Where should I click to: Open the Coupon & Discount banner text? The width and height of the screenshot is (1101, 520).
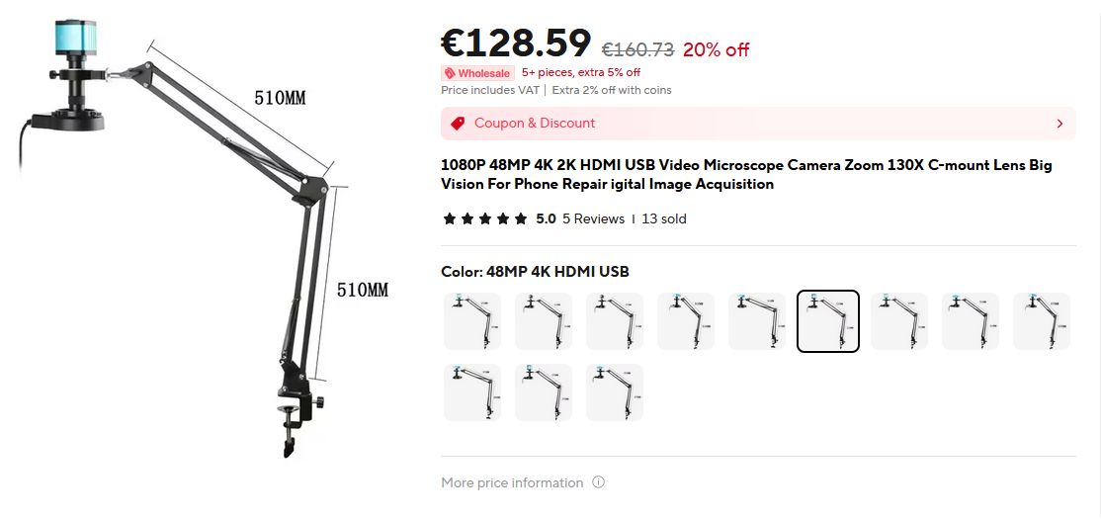535,124
